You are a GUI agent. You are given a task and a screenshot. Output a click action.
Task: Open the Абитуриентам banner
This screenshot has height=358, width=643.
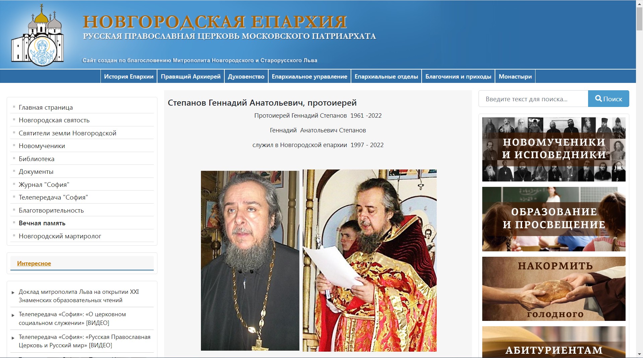[x=554, y=342]
